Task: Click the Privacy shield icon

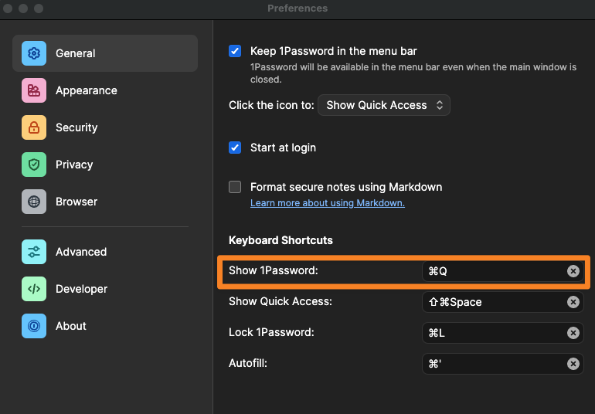Action: tap(34, 165)
